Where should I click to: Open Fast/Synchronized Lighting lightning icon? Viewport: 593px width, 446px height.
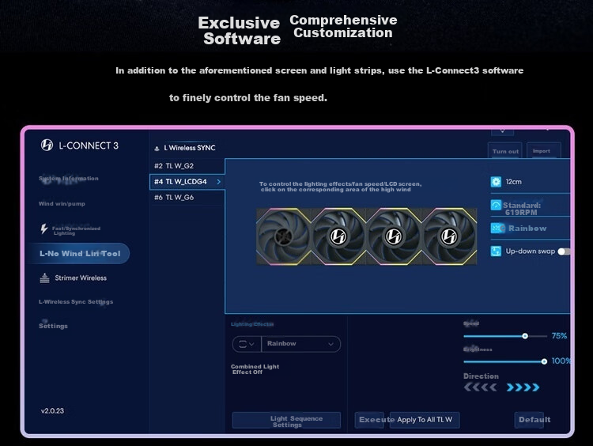(x=44, y=229)
